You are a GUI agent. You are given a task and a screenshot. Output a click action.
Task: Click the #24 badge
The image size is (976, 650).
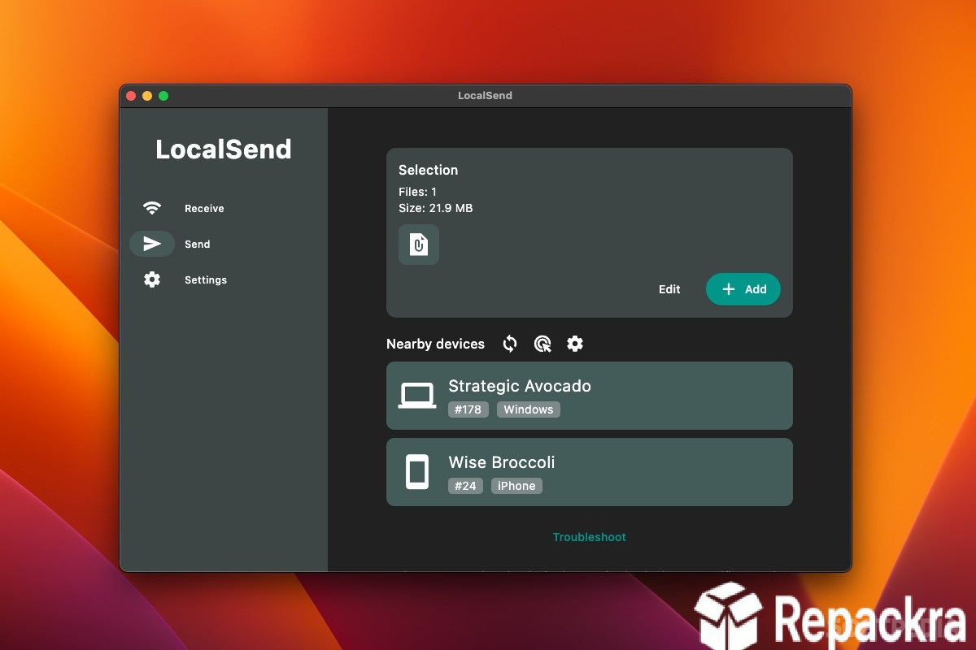465,486
